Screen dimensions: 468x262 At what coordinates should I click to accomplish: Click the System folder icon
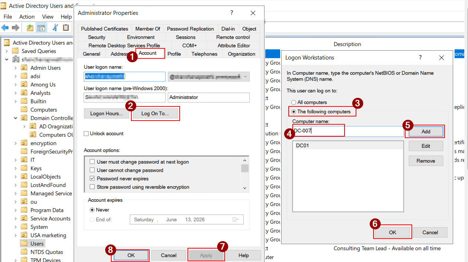[24, 227]
